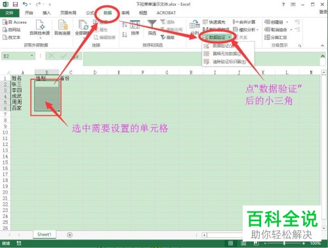Open the File (文件) tab
The height and width of the screenshot is (248, 328).
point(9,13)
